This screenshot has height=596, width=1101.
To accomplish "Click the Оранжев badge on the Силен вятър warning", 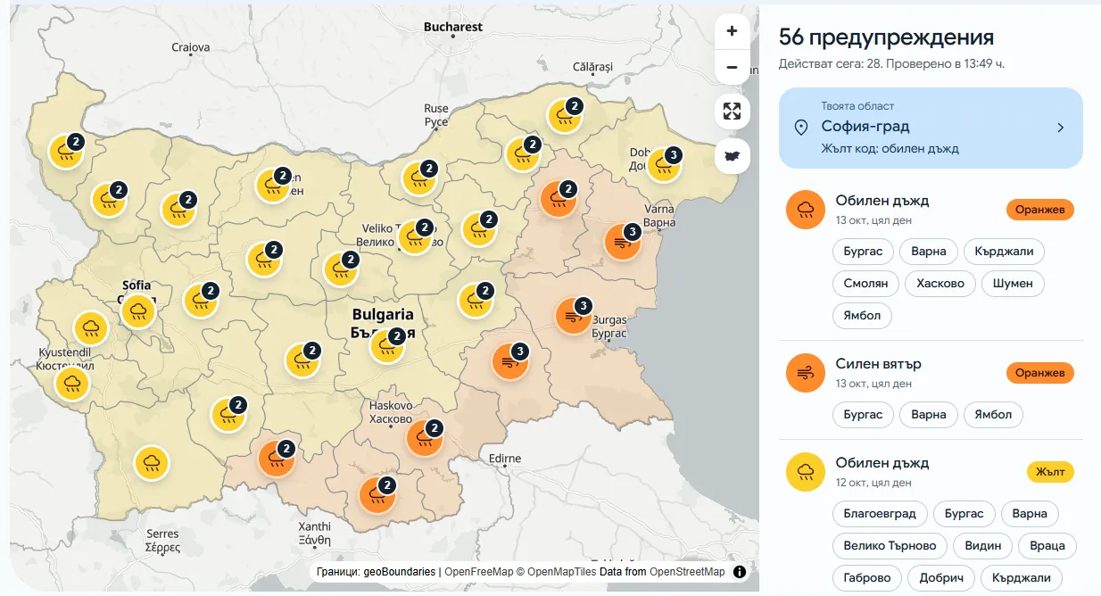I will point(1040,373).
